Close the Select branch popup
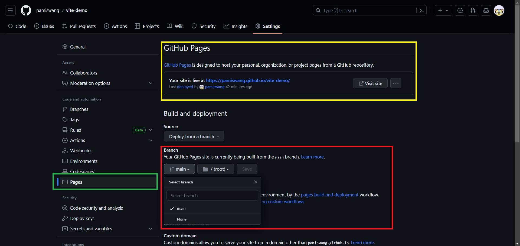Screen dimensions: 520x246 256,182
